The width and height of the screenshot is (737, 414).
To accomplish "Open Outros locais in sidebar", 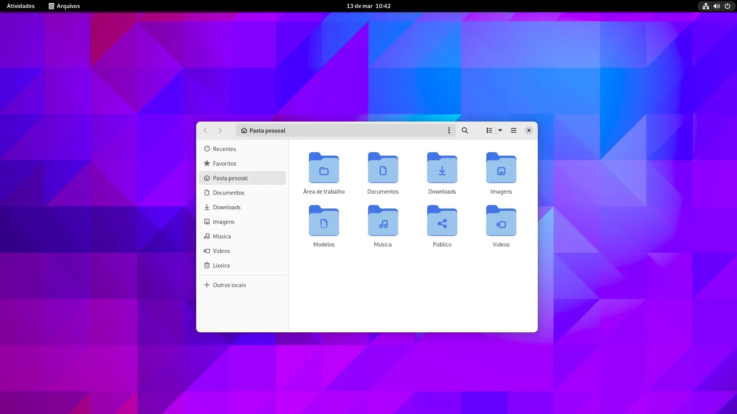I will coord(242,285).
